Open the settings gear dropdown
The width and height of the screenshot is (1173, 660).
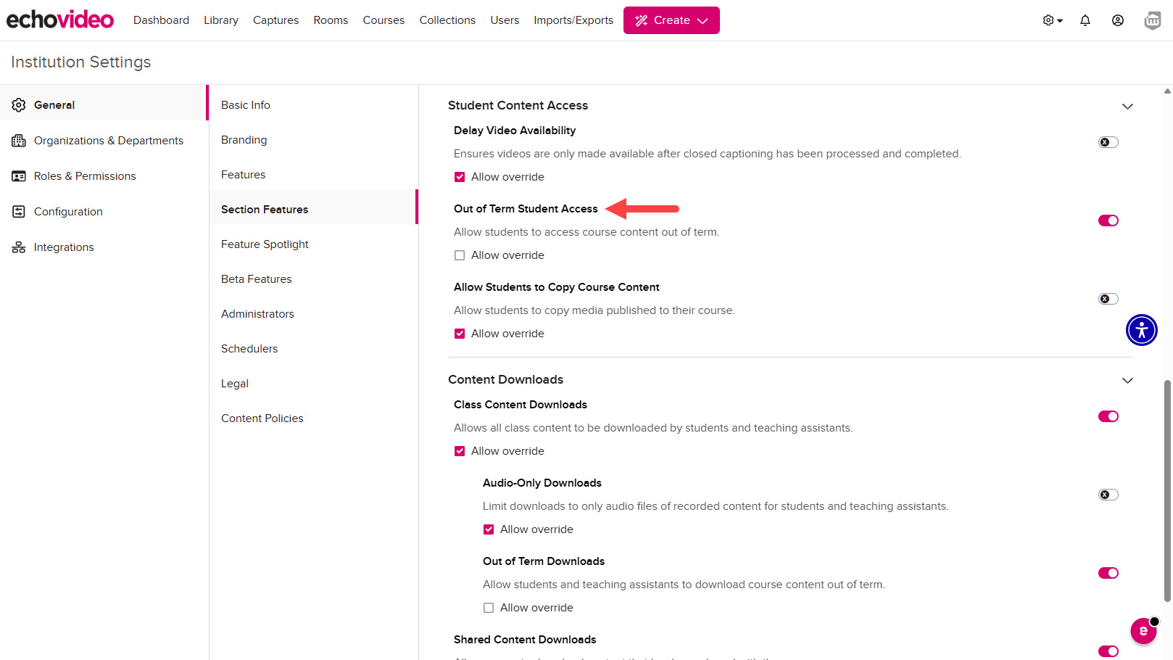[x=1052, y=20]
